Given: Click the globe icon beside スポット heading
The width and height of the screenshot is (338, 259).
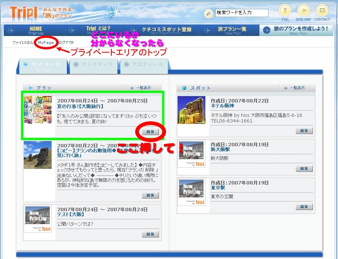Looking at the screenshot, I should 184,88.
